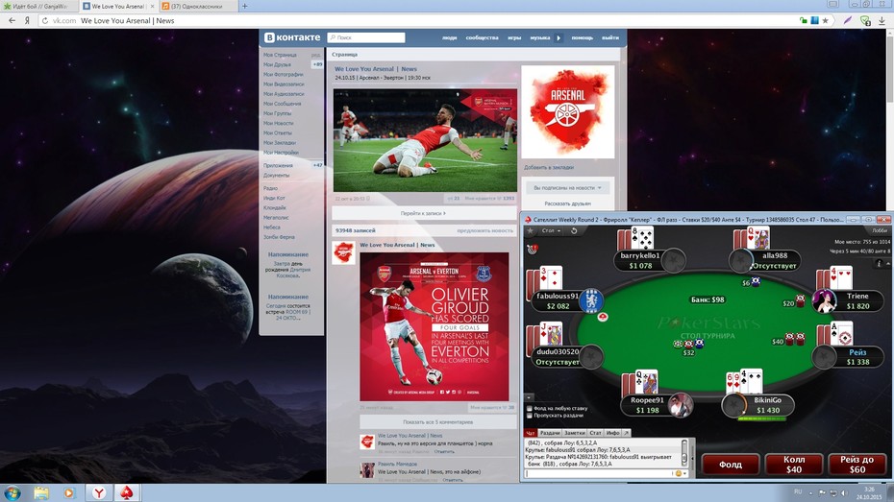Click 'Перейти к записи' button
The image size is (894, 502).
tap(424, 213)
